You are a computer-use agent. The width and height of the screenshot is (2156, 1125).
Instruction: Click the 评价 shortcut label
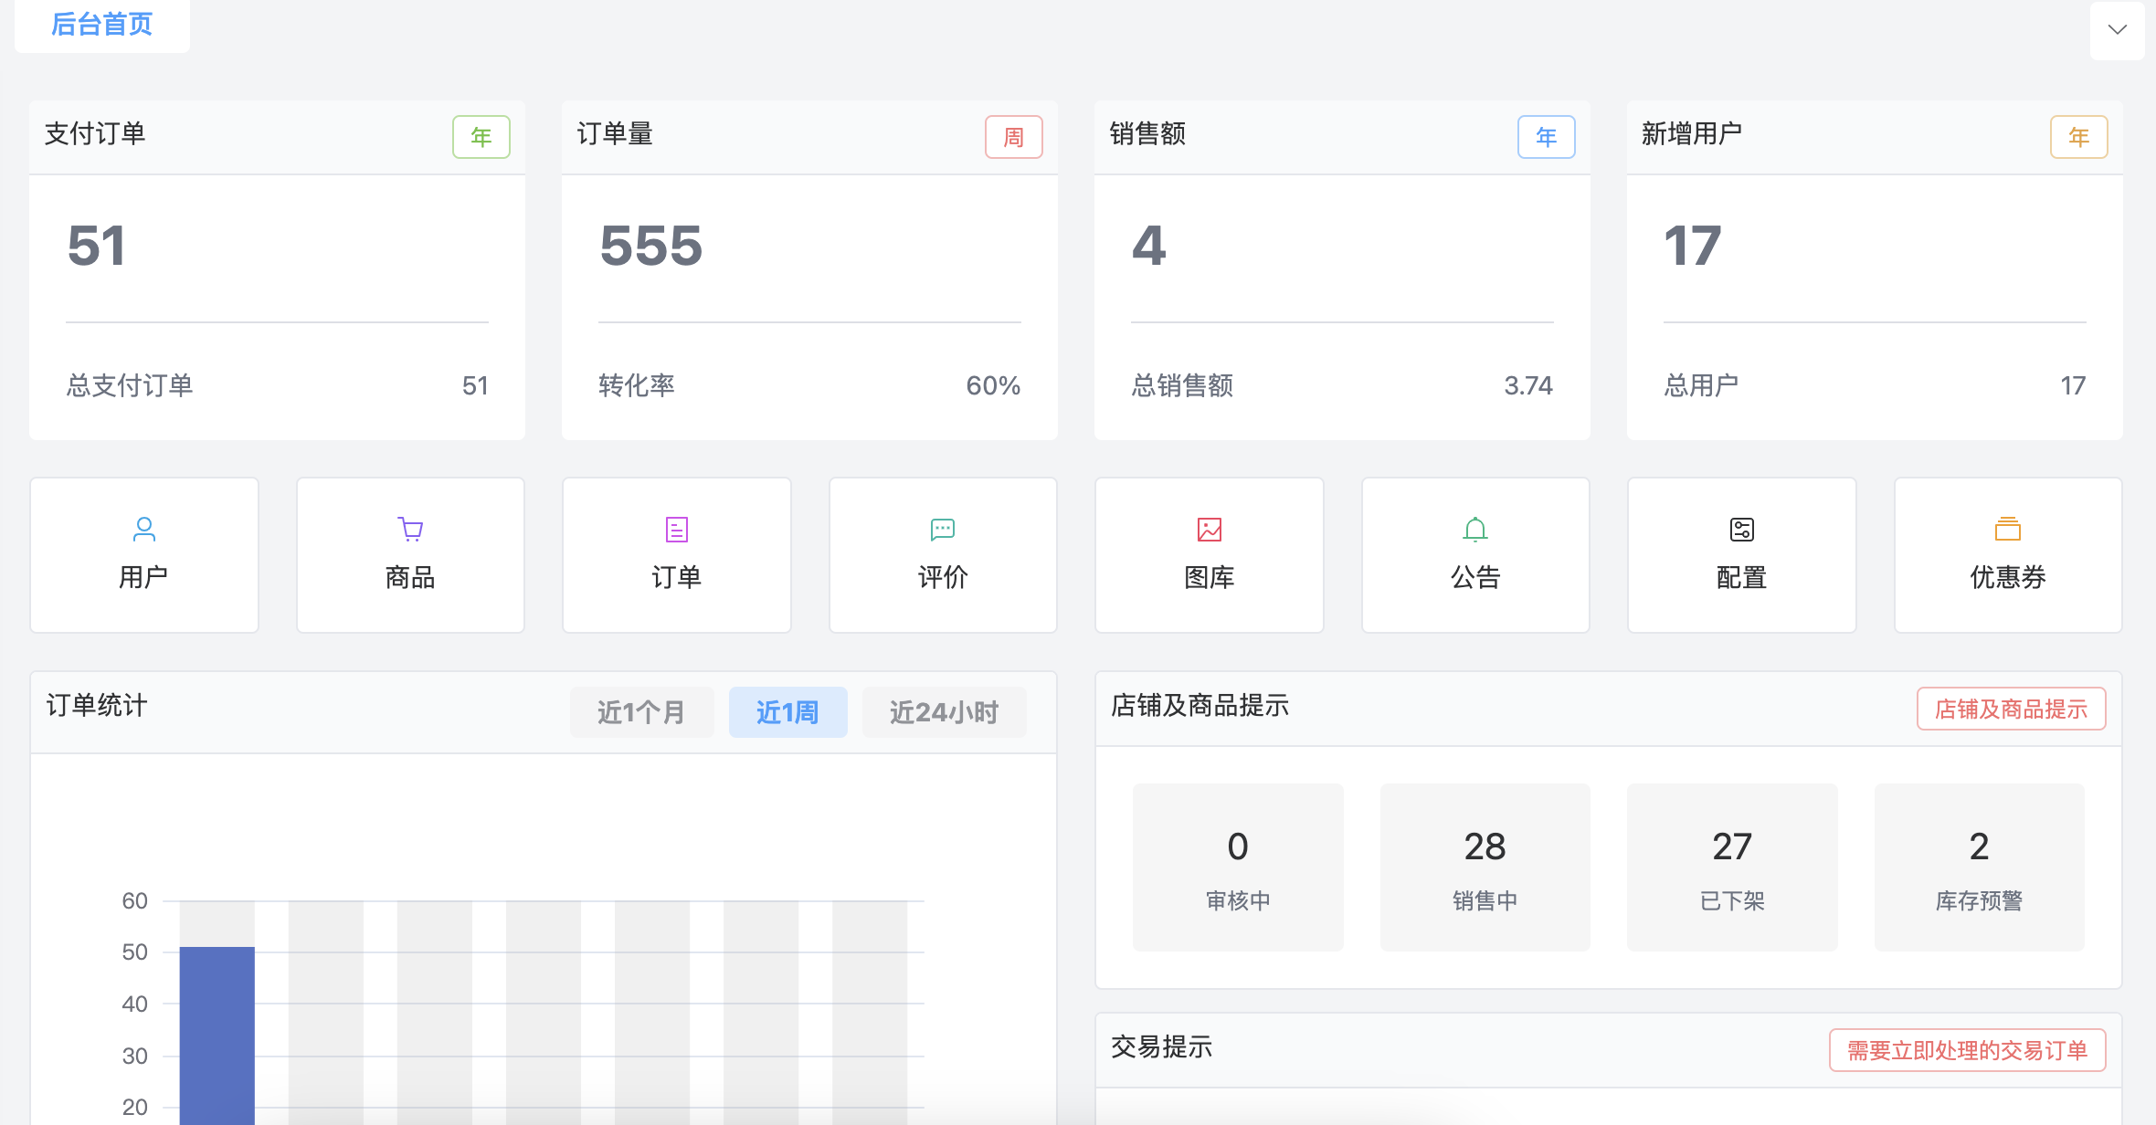point(943,577)
